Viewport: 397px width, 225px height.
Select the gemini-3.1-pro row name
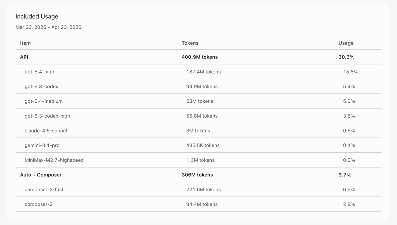(x=42, y=145)
